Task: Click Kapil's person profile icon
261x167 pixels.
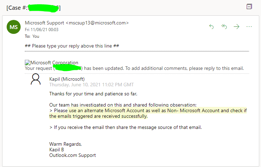Action: [36, 80]
